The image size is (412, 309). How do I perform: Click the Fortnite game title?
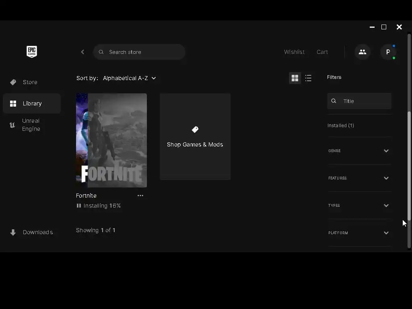pyautogui.click(x=86, y=196)
